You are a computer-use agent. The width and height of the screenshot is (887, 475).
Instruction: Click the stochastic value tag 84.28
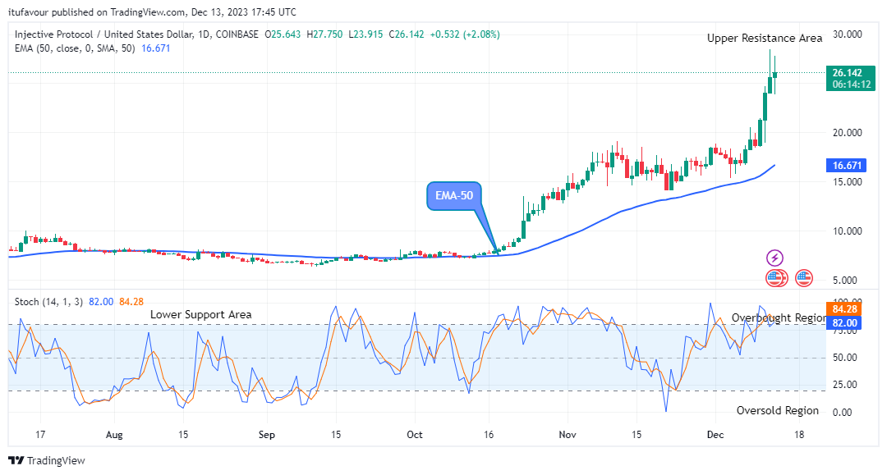844,309
